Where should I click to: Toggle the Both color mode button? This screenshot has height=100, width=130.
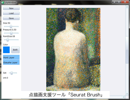[x=15, y=50]
